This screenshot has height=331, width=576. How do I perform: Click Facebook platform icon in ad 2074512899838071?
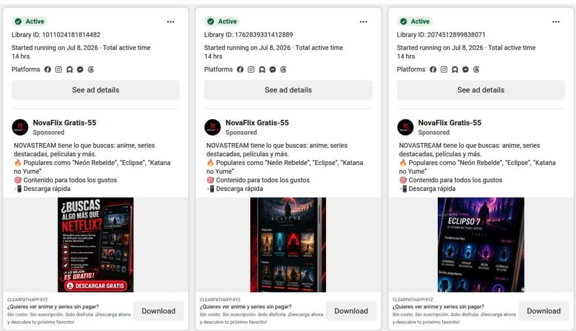click(x=433, y=69)
